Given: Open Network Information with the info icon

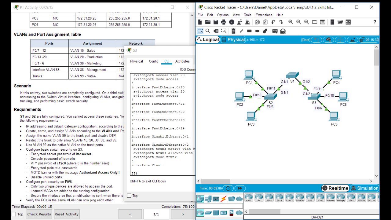Looking at the screenshot, I should (232, 22).
